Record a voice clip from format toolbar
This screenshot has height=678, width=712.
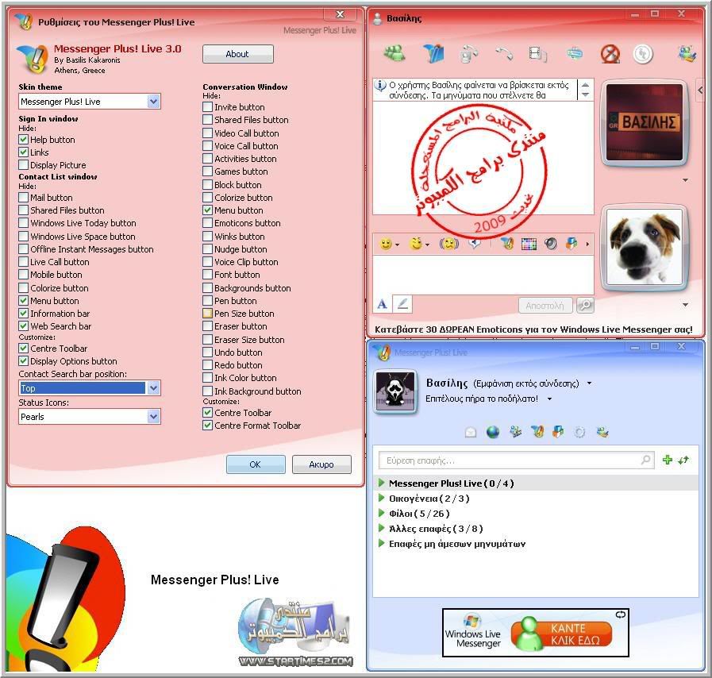point(475,244)
